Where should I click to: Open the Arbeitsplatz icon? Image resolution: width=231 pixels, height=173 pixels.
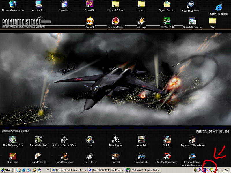[39, 6]
